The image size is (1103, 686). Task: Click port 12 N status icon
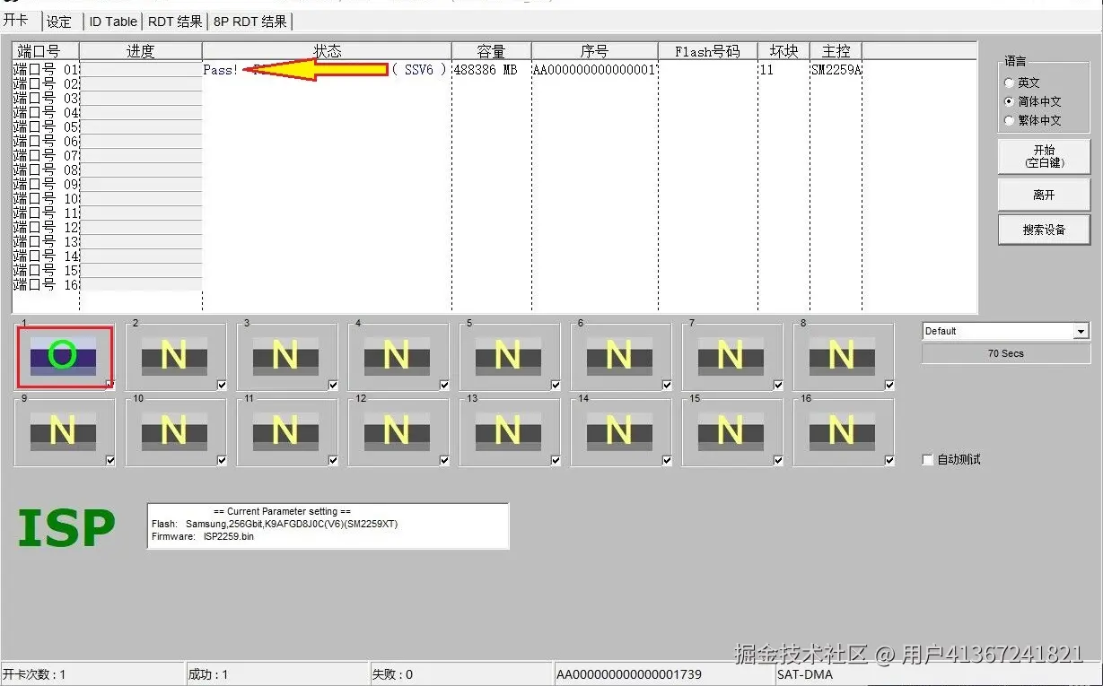[396, 431]
